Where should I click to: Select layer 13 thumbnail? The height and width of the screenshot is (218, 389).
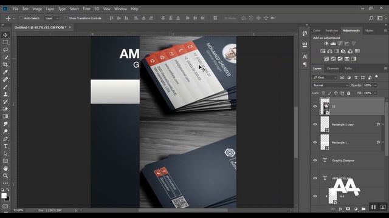click(x=325, y=107)
